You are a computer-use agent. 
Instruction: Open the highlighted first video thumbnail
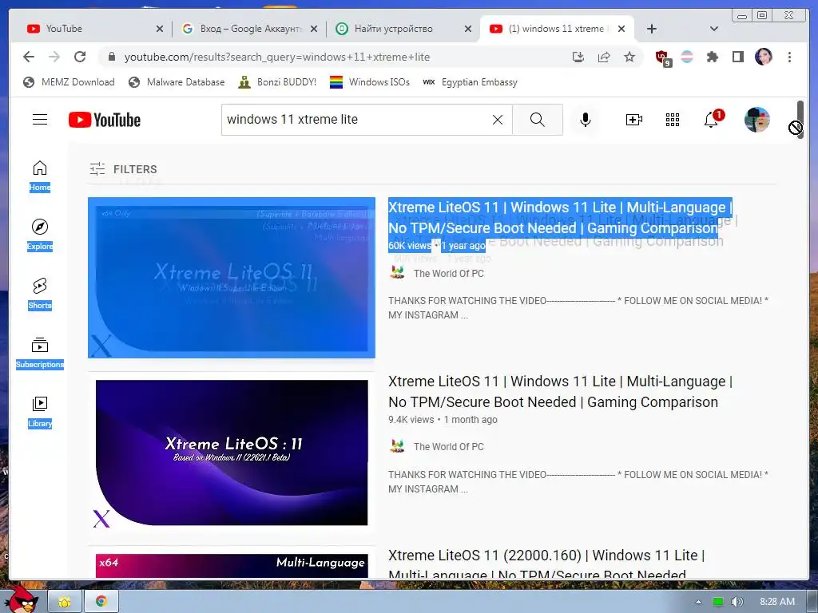[x=232, y=277]
